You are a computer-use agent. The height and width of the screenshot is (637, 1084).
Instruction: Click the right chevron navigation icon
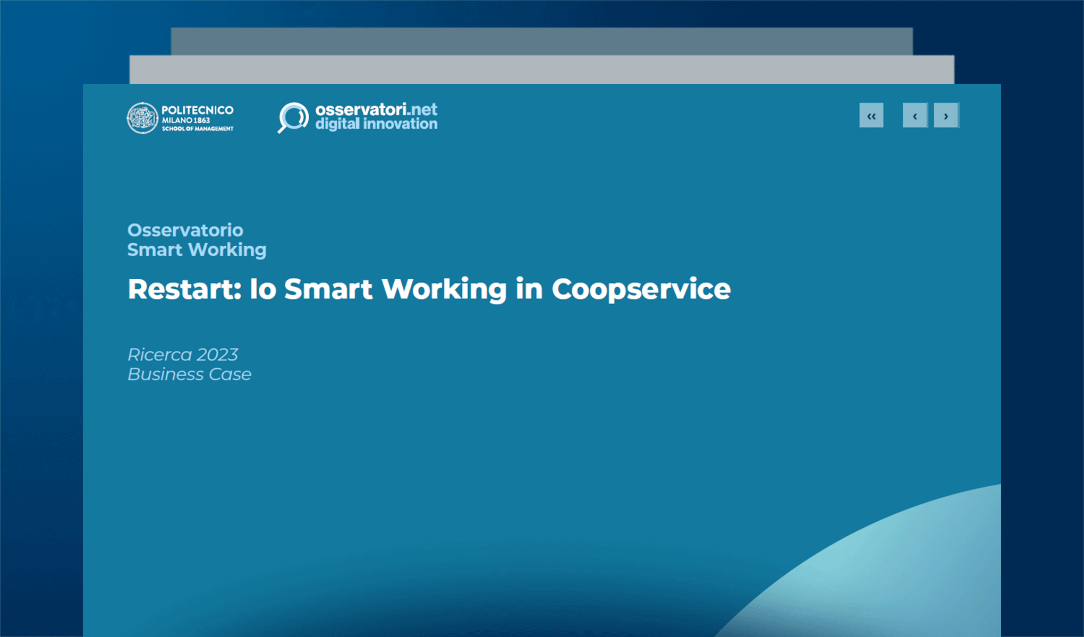click(946, 115)
